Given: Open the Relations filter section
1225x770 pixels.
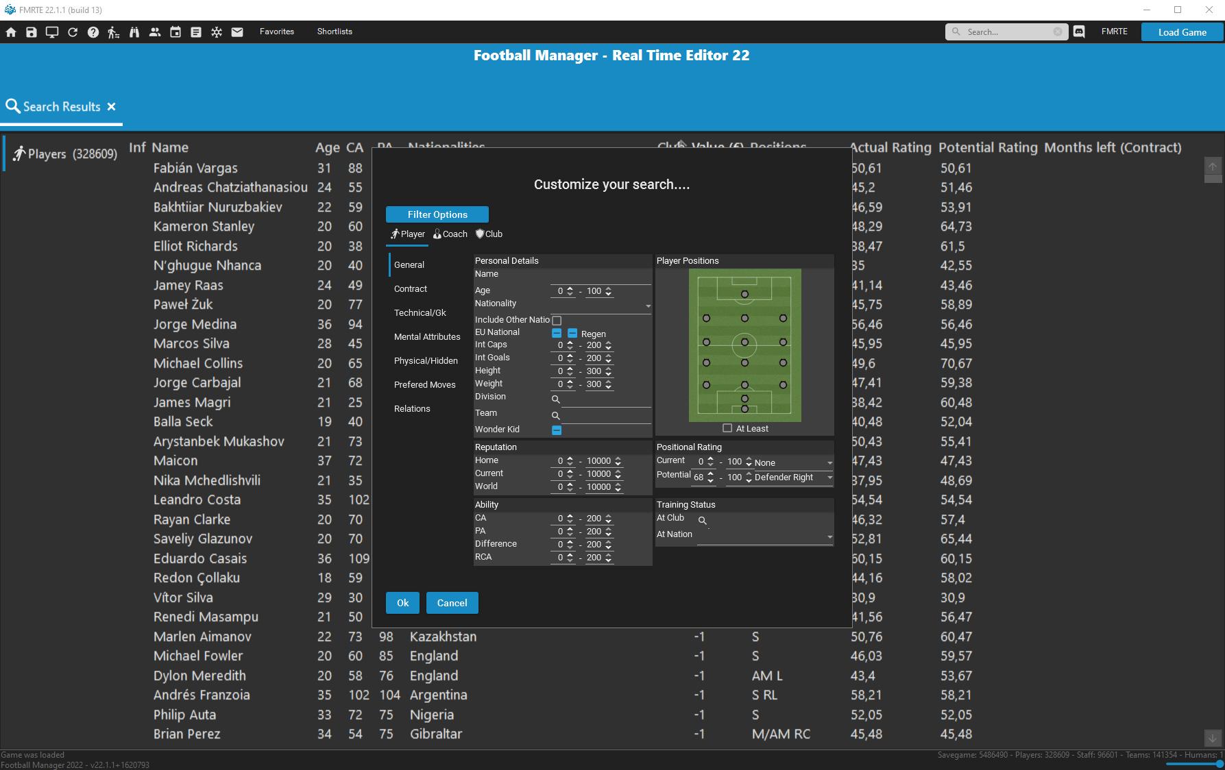Looking at the screenshot, I should click(412, 409).
